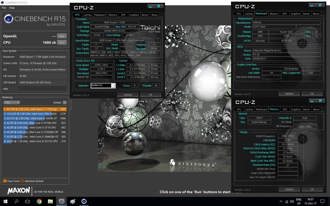Switch to CPU-Z via its taskbar icon
Screen dimensions: 330x206
click(62, 201)
